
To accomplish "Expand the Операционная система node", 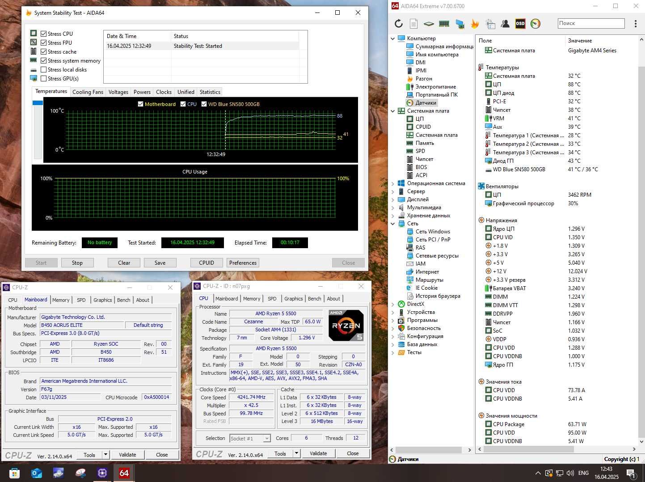I will (393, 183).
